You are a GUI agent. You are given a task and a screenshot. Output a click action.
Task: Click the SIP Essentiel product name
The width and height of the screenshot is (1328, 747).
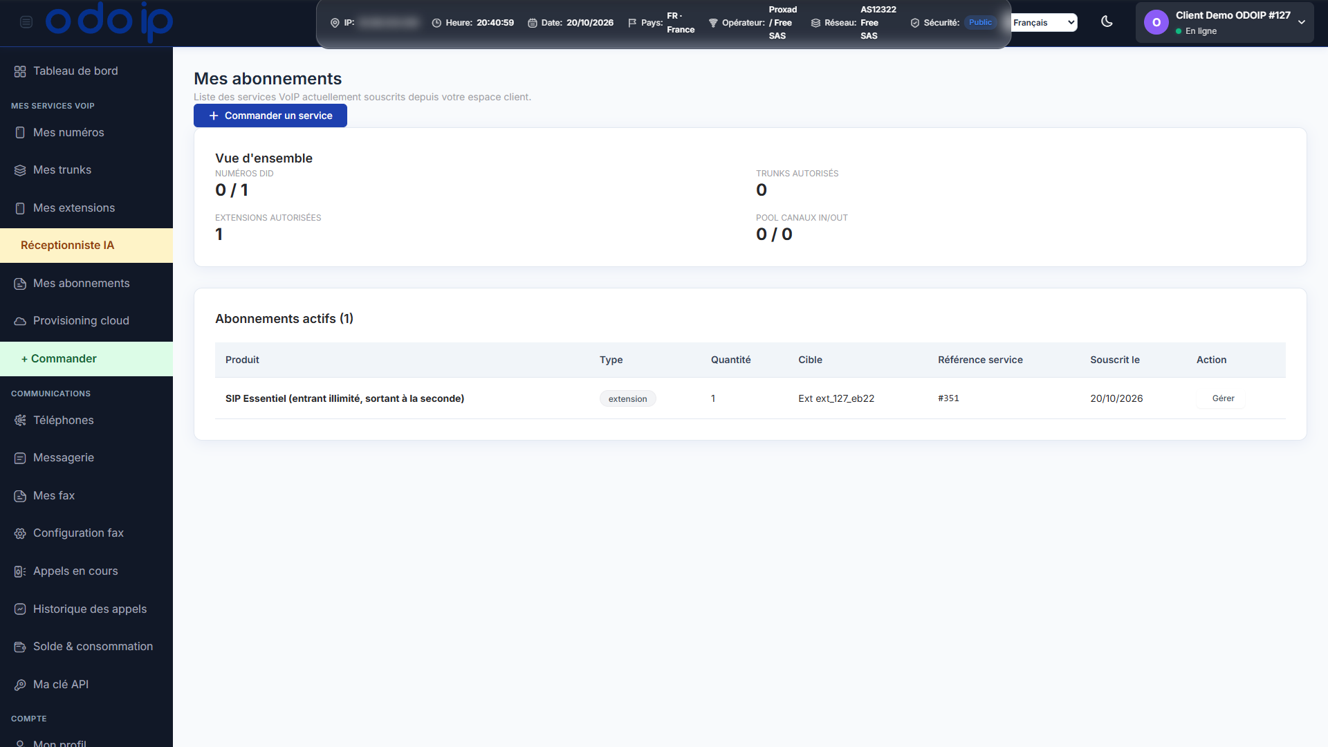point(344,398)
